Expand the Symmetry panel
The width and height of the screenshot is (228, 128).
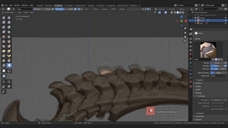(x=199, y=116)
